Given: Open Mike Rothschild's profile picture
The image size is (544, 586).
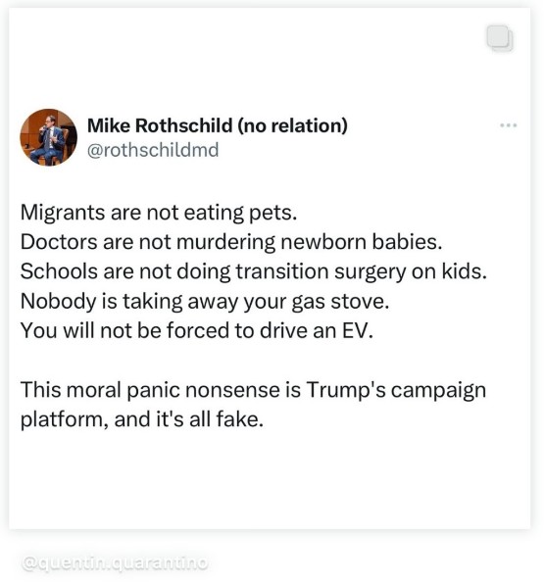Looking at the screenshot, I should (49, 137).
